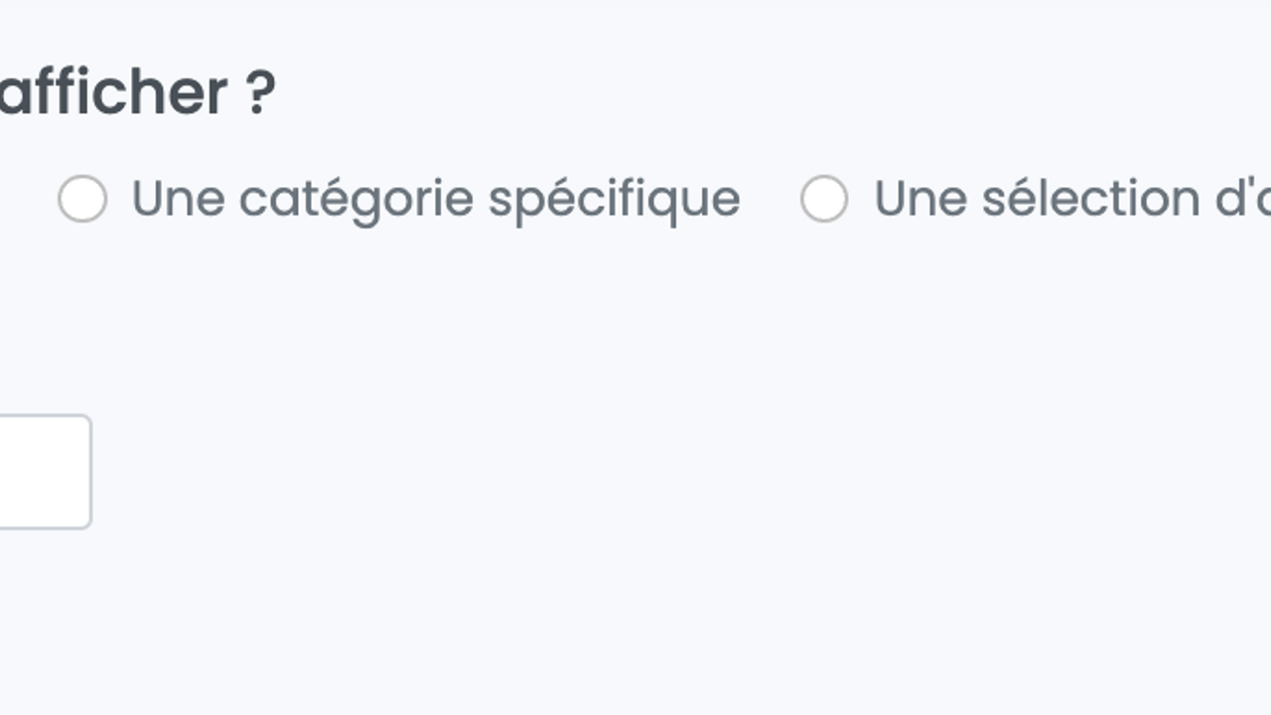Screen dimensions: 1271x715
Task: Select the "Une catégorie spécifique" radio button
Action: (82, 199)
